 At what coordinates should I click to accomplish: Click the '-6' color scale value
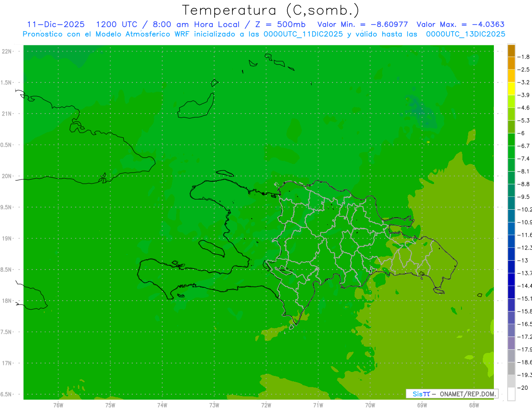click(x=521, y=133)
